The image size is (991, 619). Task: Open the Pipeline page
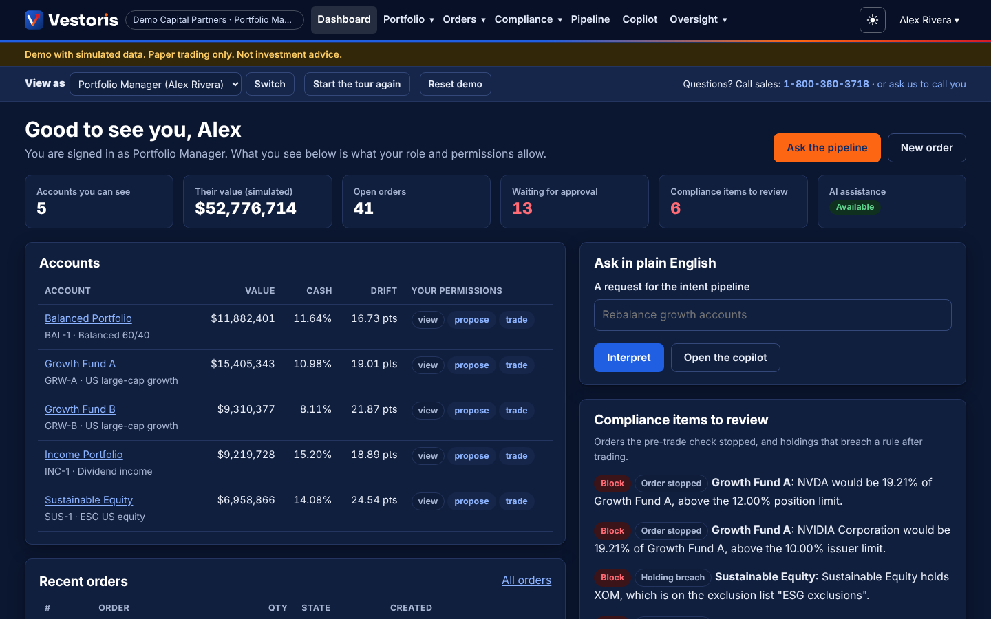(x=590, y=19)
